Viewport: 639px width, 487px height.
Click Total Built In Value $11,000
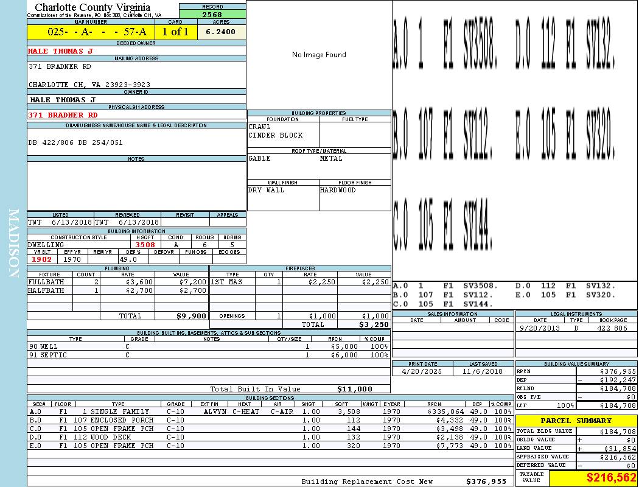[x=355, y=389]
